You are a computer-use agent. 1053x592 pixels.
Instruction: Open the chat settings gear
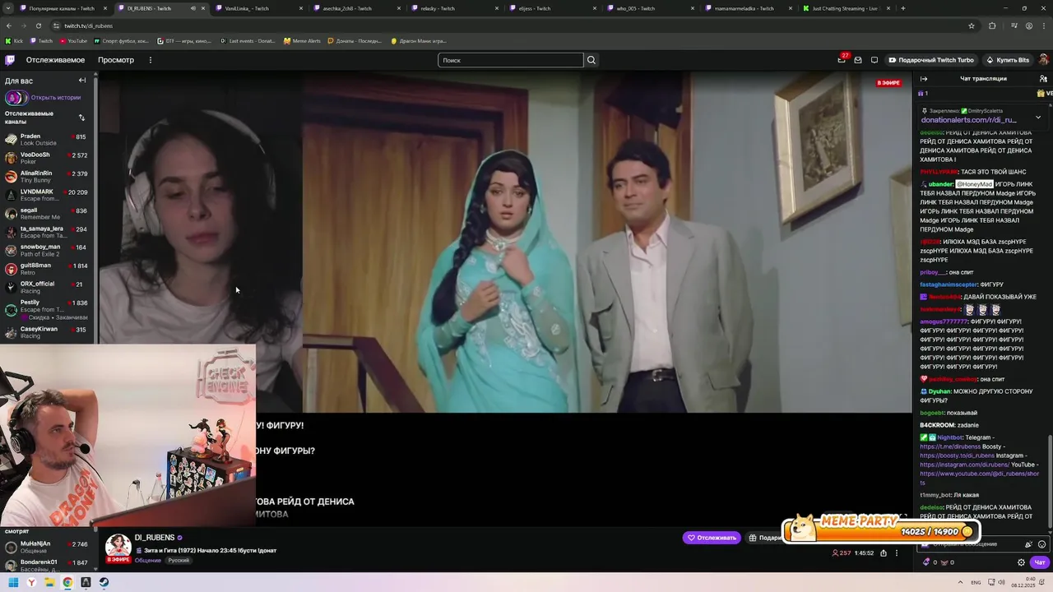coord(1021,562)
